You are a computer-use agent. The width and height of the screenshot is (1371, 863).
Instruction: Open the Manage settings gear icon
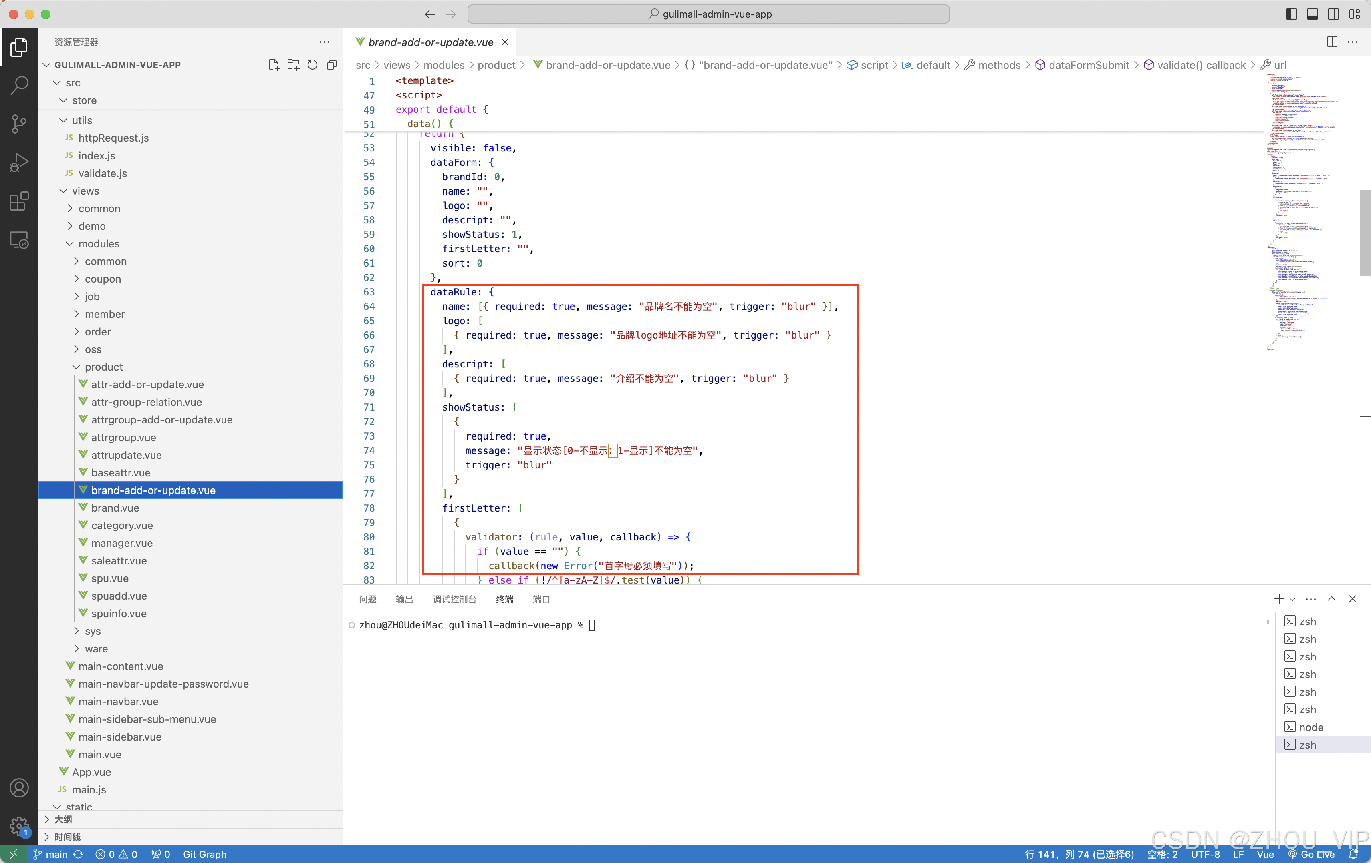(19, 825)
